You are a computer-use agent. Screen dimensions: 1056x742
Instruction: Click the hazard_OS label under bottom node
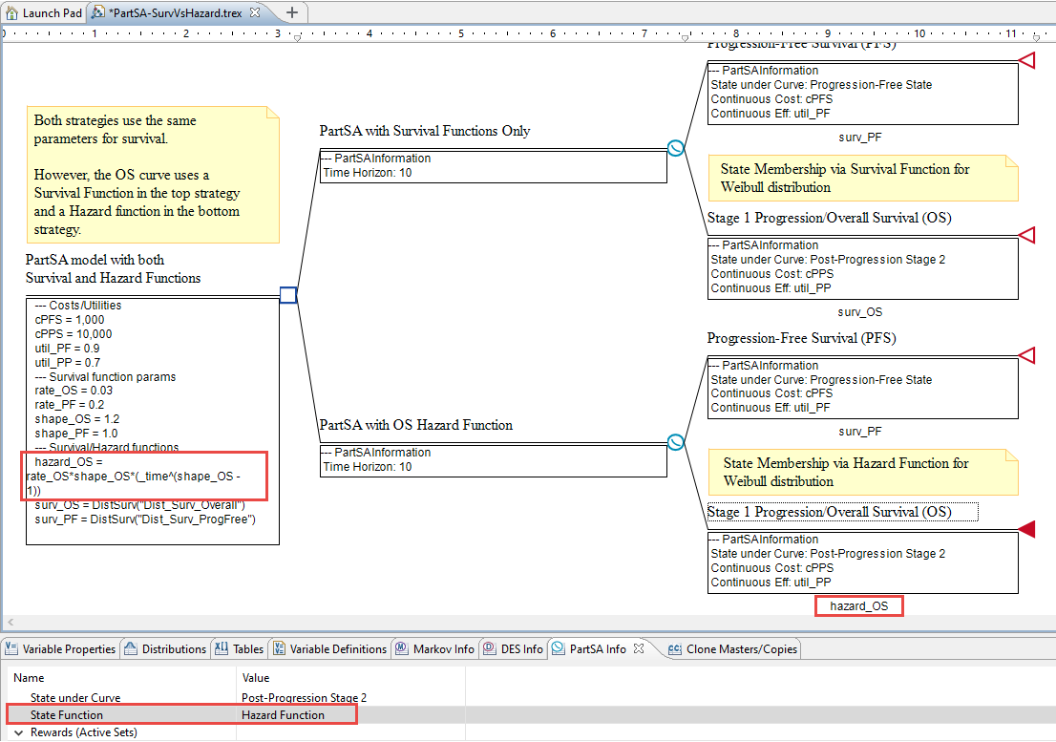click(x=858, y=605)
